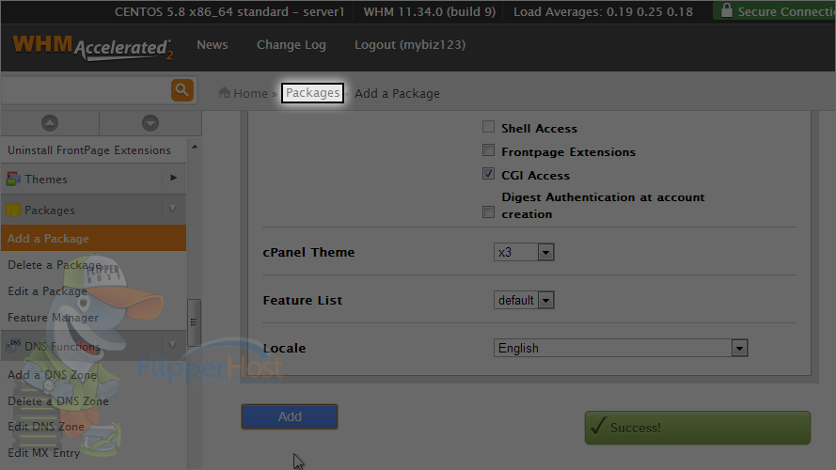Open Edit DNS Zone link
Image resolution: width=836 pixels, height=470 pixels.
(46, 427)
